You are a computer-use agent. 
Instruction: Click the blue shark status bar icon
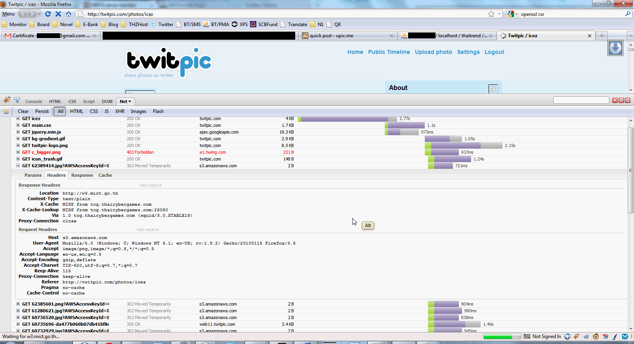(586, 336)
